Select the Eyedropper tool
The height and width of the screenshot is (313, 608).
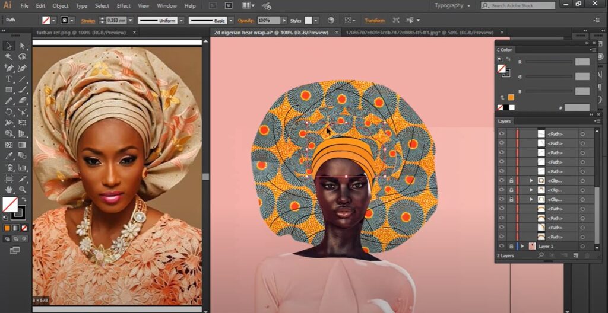9,156
